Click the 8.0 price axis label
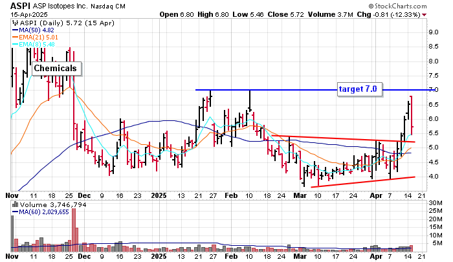 tap(432, 61)
